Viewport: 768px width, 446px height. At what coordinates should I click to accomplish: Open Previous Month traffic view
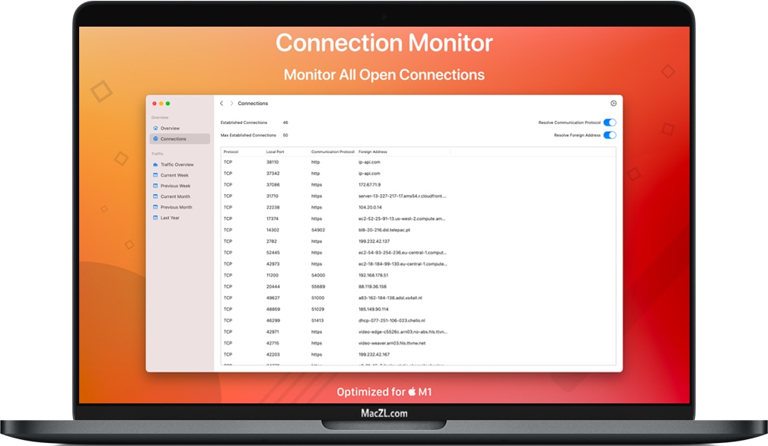(180, 207)
